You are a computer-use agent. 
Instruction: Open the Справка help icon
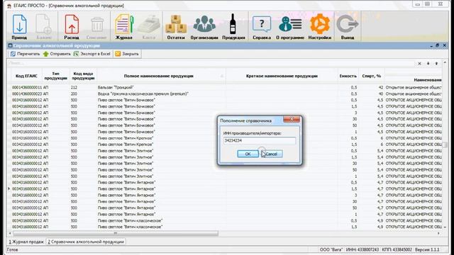pyautogui.click(x=262, y=27)
